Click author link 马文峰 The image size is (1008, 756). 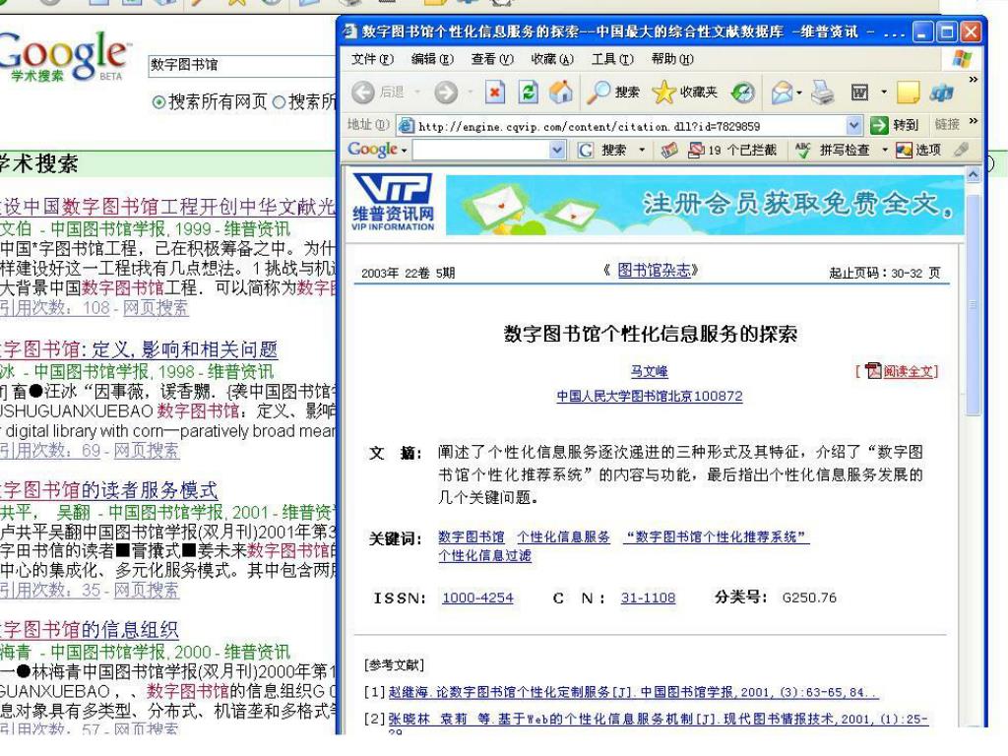click(650, 371)
